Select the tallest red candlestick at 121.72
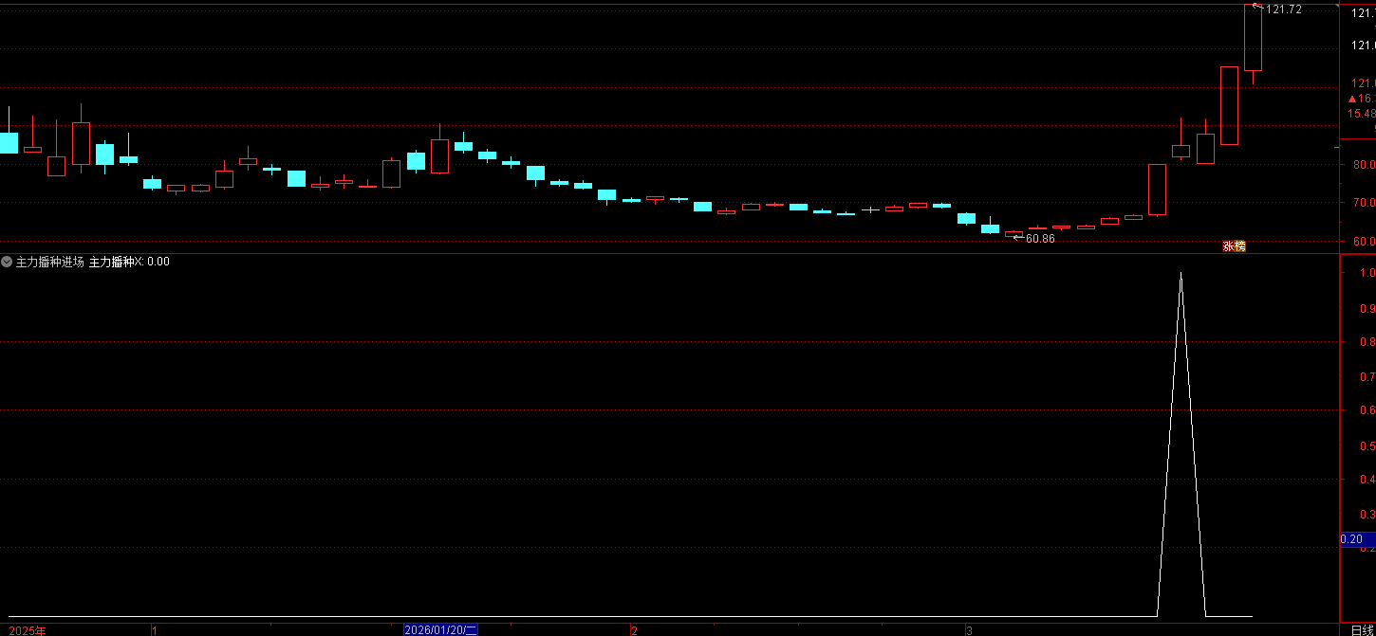 (1253, 38)
